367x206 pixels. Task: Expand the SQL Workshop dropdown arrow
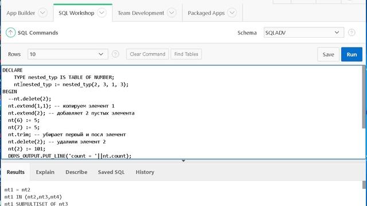click(102, 13)
